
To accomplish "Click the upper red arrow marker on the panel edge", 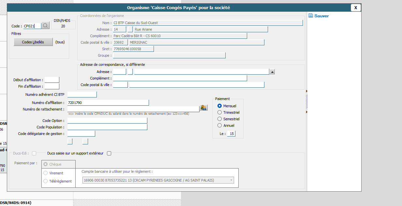I will click(x=307, y=91).
